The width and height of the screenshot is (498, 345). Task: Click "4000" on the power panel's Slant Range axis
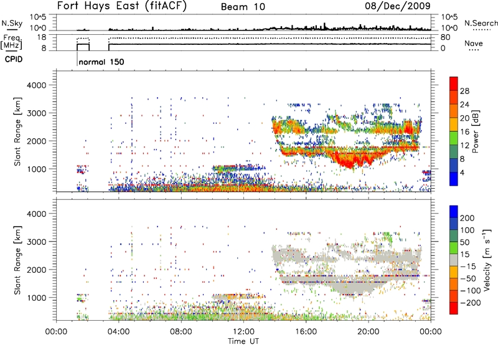37,85
